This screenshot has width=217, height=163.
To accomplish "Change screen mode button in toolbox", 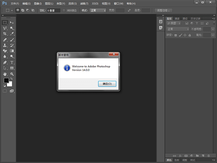I will (12, 91).
